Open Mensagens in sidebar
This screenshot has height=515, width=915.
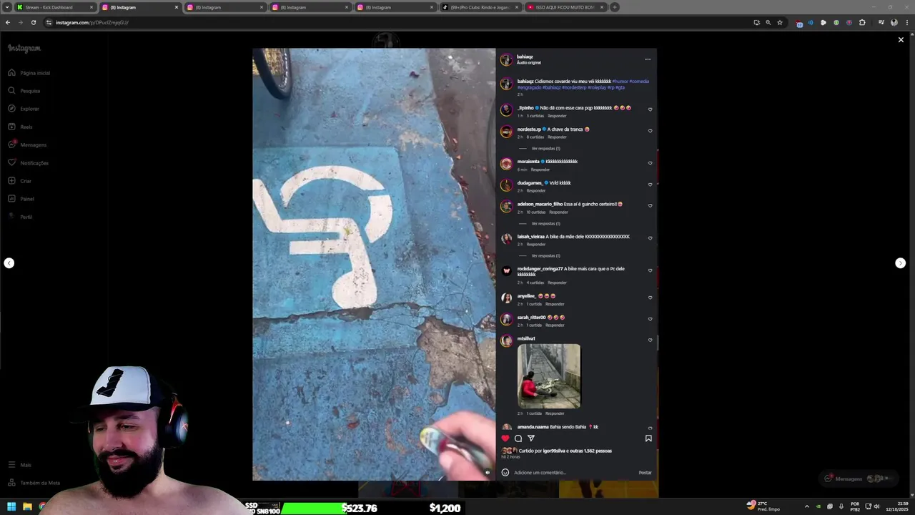(x=27, y=144)
